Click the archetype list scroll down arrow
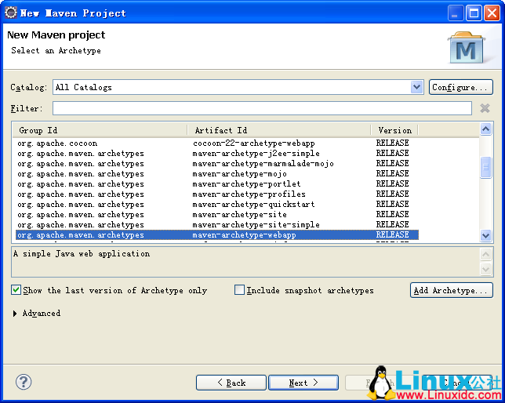Image resolution: width=505 pixels, height=403 pixels. coord(485,235)
